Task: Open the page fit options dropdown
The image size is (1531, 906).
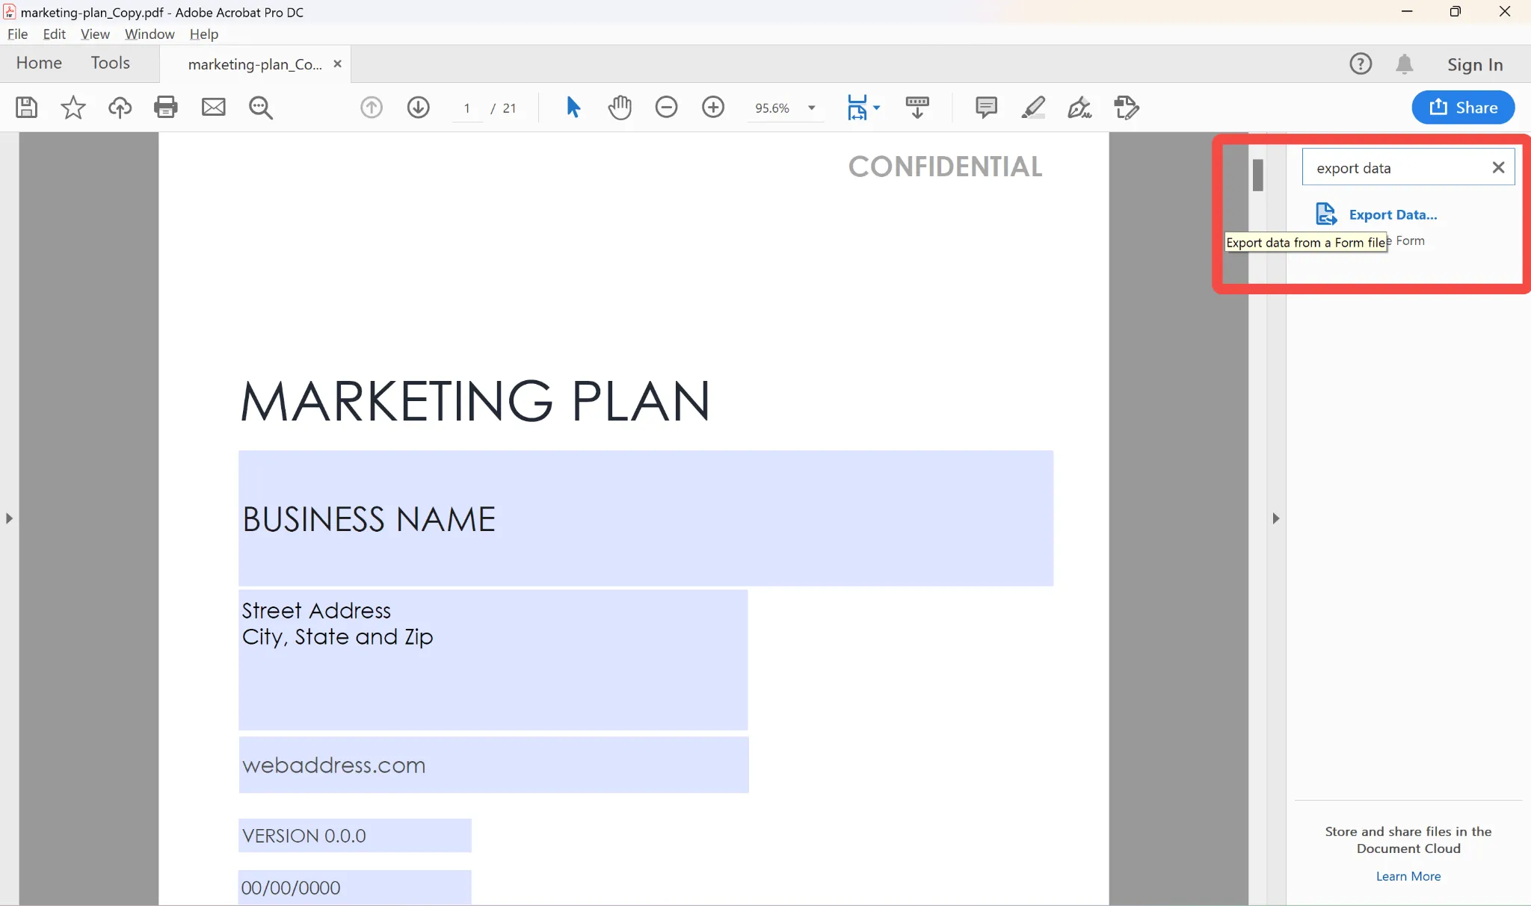Action: point(877,108)
